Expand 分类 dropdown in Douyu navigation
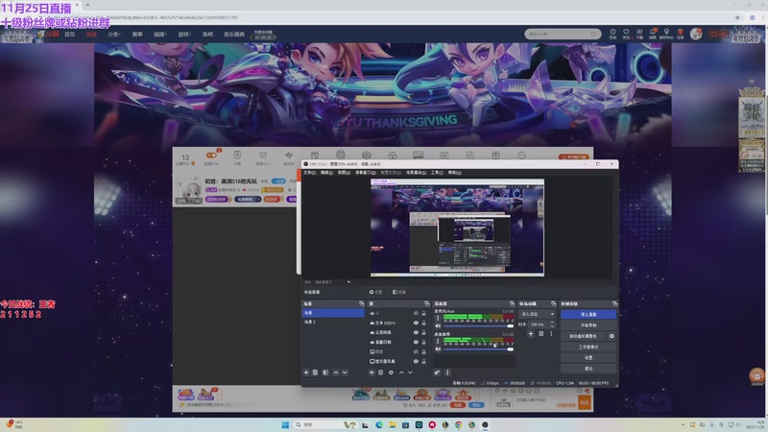The width and height of the screenshot is (768, 432). tap(113, 35)
